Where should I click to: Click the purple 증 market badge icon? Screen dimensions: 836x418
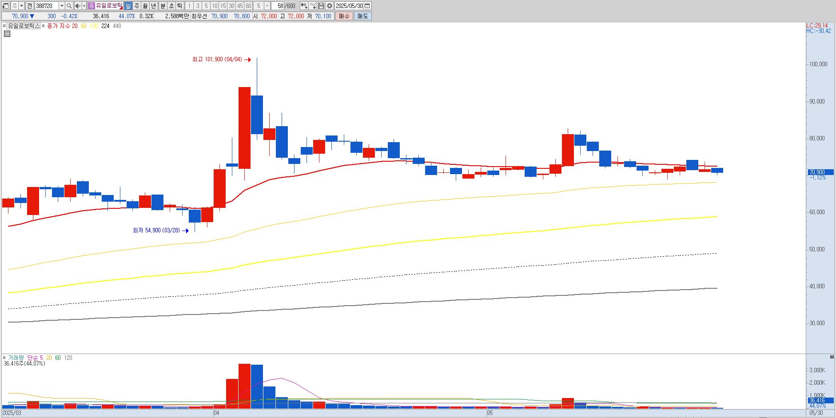point(91,6)
